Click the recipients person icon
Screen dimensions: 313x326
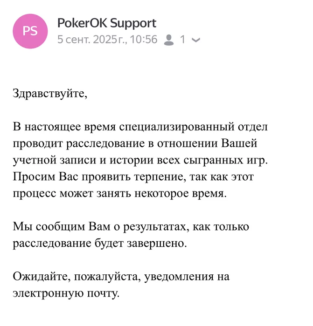pyautogui.click(x=169, y=40)
